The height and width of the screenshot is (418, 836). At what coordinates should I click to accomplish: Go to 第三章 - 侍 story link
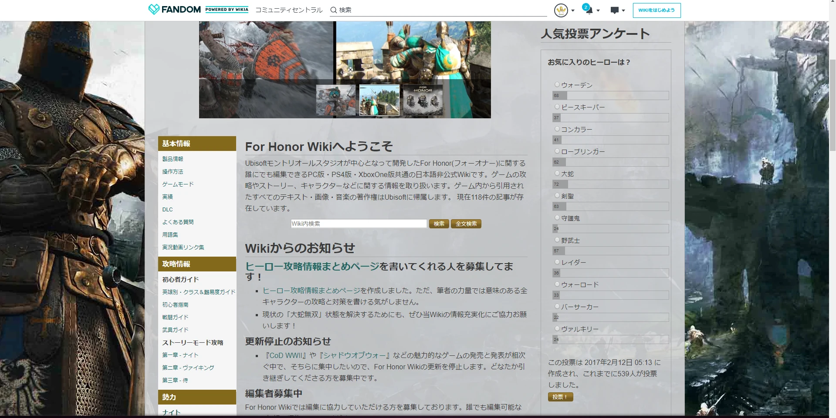pyautogui.click(x=175, y=380)
